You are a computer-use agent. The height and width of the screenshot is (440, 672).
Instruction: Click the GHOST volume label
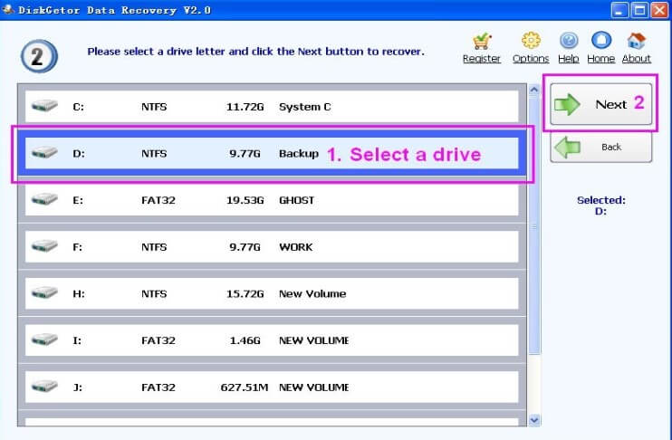(x=296, y=200)
